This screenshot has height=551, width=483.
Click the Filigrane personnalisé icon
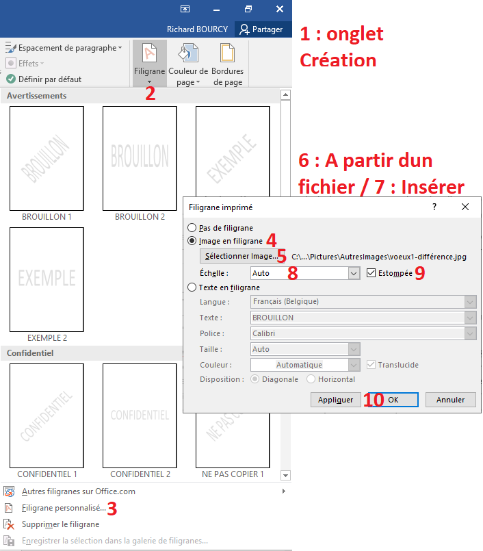pos(9,508)
